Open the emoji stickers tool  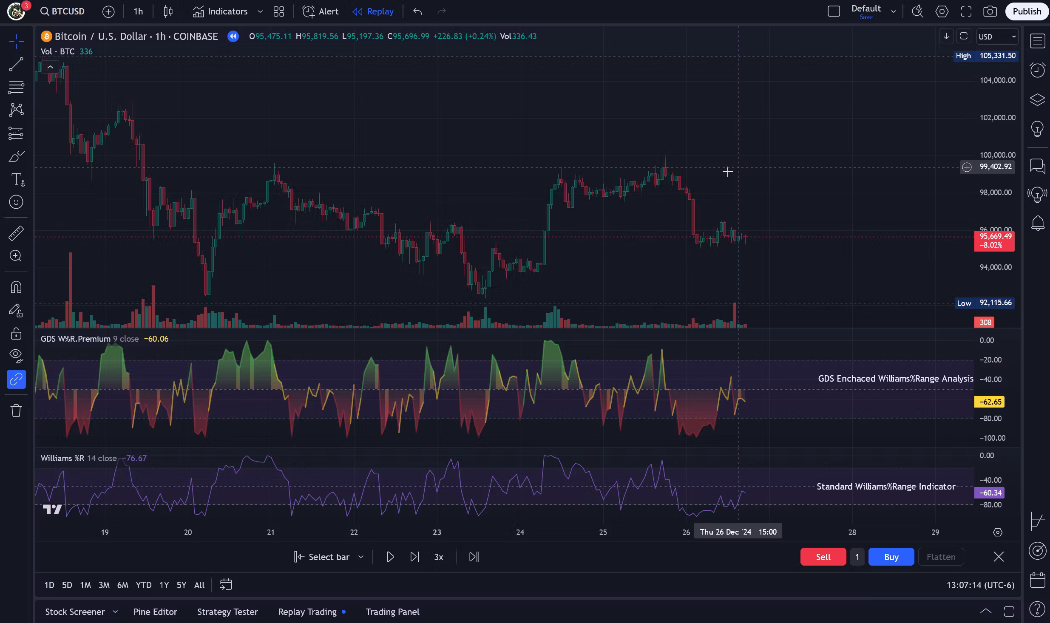click(x=16, y=202)
